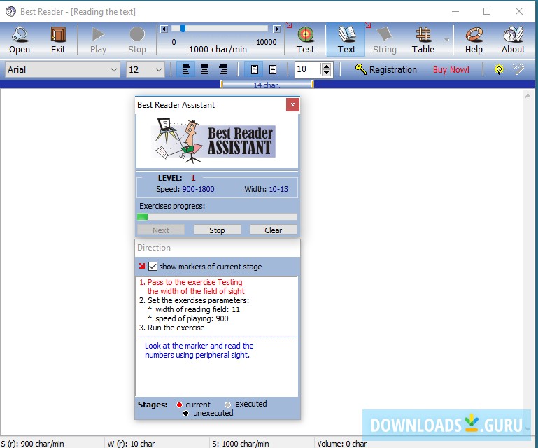Decrease the width spinner value

[326, 73]
